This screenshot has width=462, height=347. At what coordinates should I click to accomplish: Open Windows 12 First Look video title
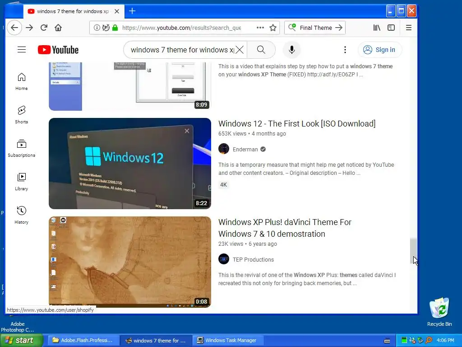click(297, 124)
